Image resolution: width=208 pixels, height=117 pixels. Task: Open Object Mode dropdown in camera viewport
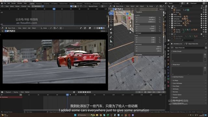pyautogui.click(x=11, y=28)
